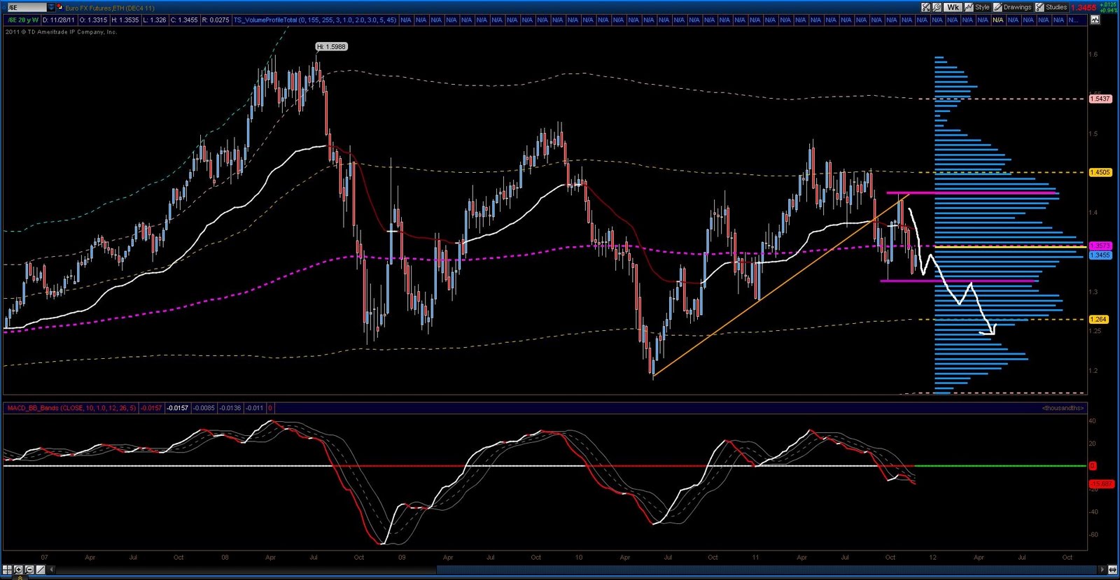Click the D: 11/28/11 date value
Viewport: 1120px width, 580px height.
coord(60,20)
